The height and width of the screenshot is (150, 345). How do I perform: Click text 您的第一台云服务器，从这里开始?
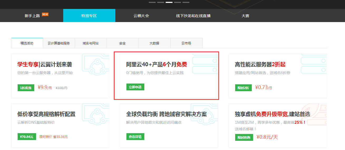coord(45,73)
